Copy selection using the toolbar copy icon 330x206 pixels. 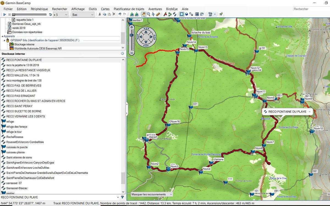pos(104,15)
